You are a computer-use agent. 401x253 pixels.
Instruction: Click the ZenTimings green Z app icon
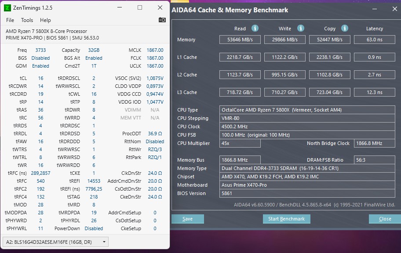pos(7,8)
